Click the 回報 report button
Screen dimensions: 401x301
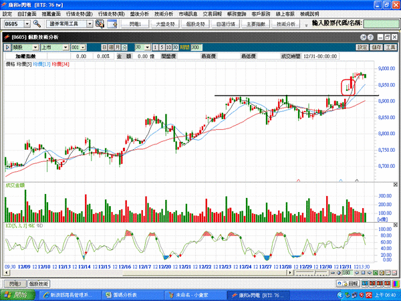[x=348, y=284]
